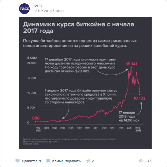
Task: Open the TASS round logo avatar
Action: (x=24, y=9)
